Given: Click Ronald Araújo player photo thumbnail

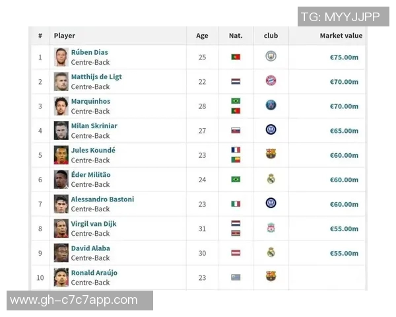Looking at the screenshot, I should click(61, 277).
